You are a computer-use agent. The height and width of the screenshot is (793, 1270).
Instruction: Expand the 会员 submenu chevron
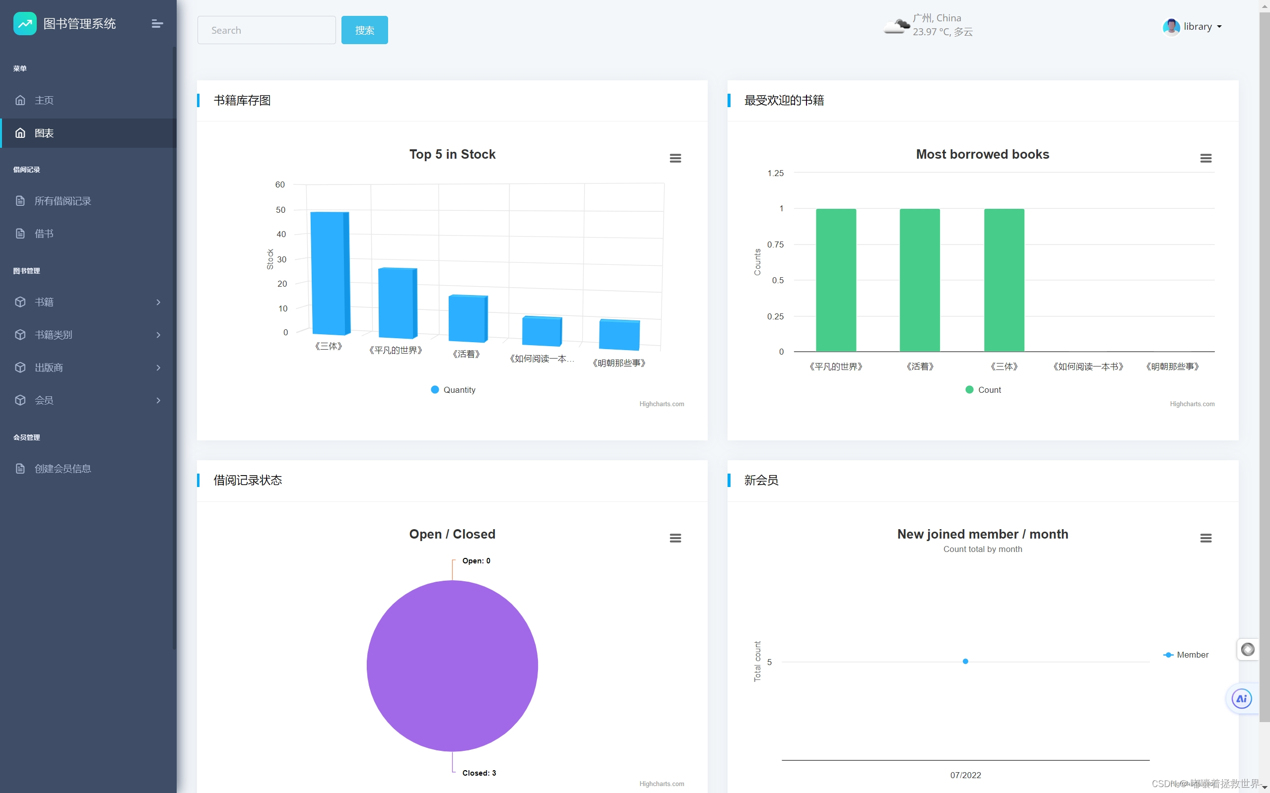pyautogui.click(x=158, y=400)
